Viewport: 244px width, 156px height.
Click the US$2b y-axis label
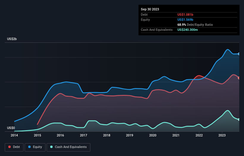[x=12, y=39]
